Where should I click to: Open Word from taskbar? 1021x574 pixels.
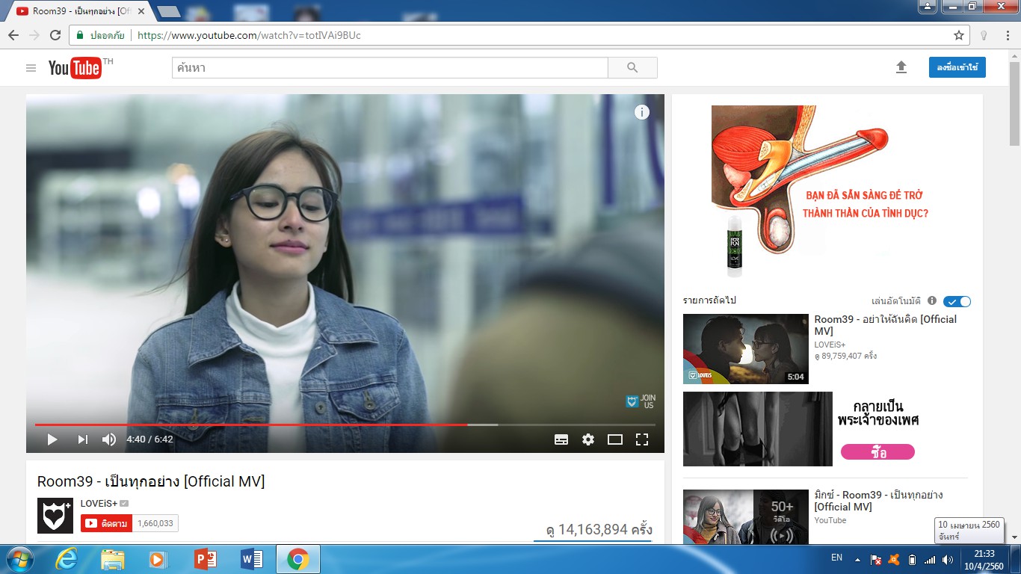(x=251, y=559)
